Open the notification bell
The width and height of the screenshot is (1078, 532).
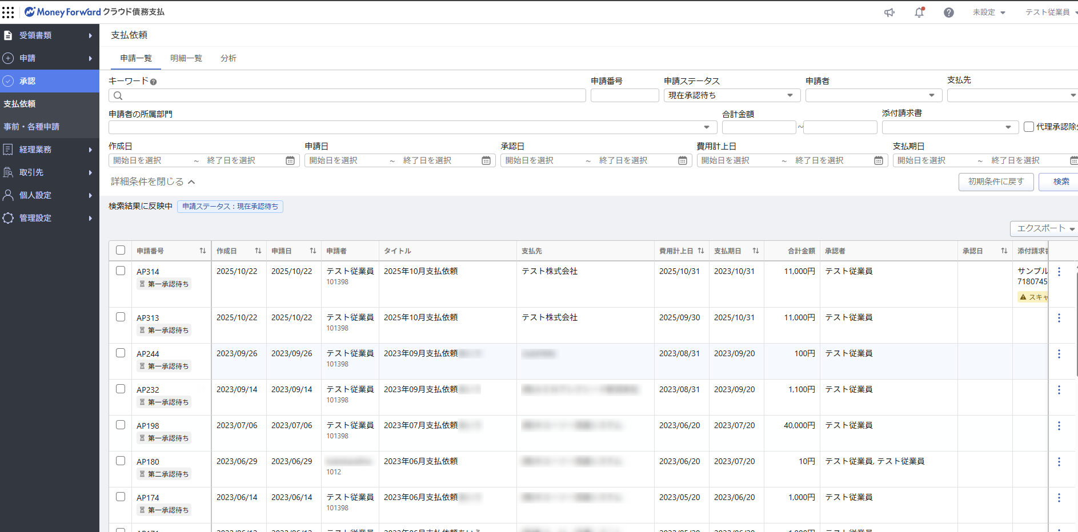tap(919, 13)
